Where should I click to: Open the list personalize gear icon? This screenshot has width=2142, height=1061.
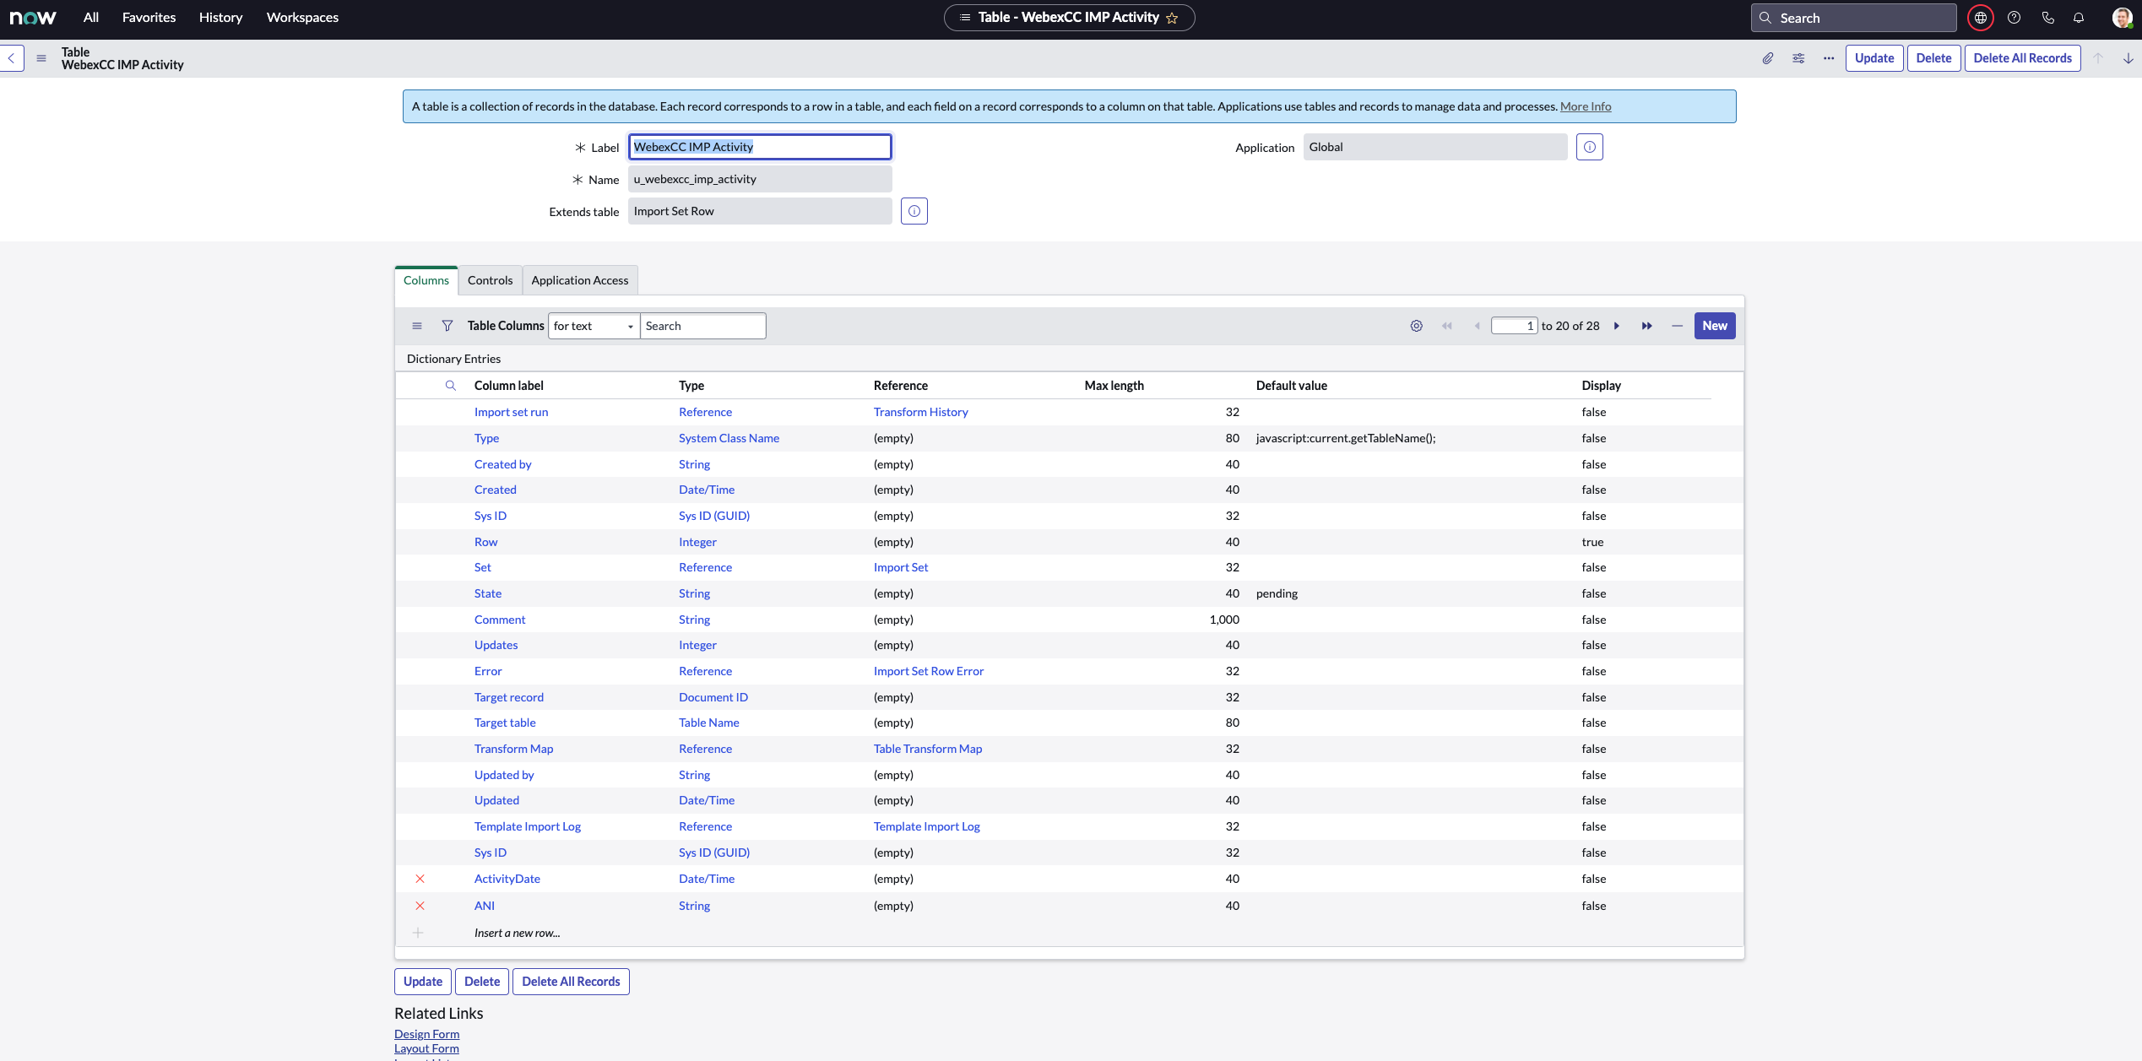(x=1417, y=326)
